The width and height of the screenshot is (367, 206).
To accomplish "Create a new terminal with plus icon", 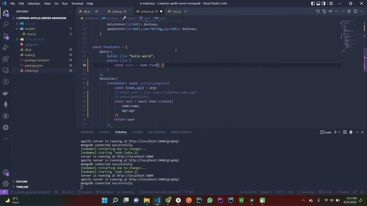I will 335,132.
